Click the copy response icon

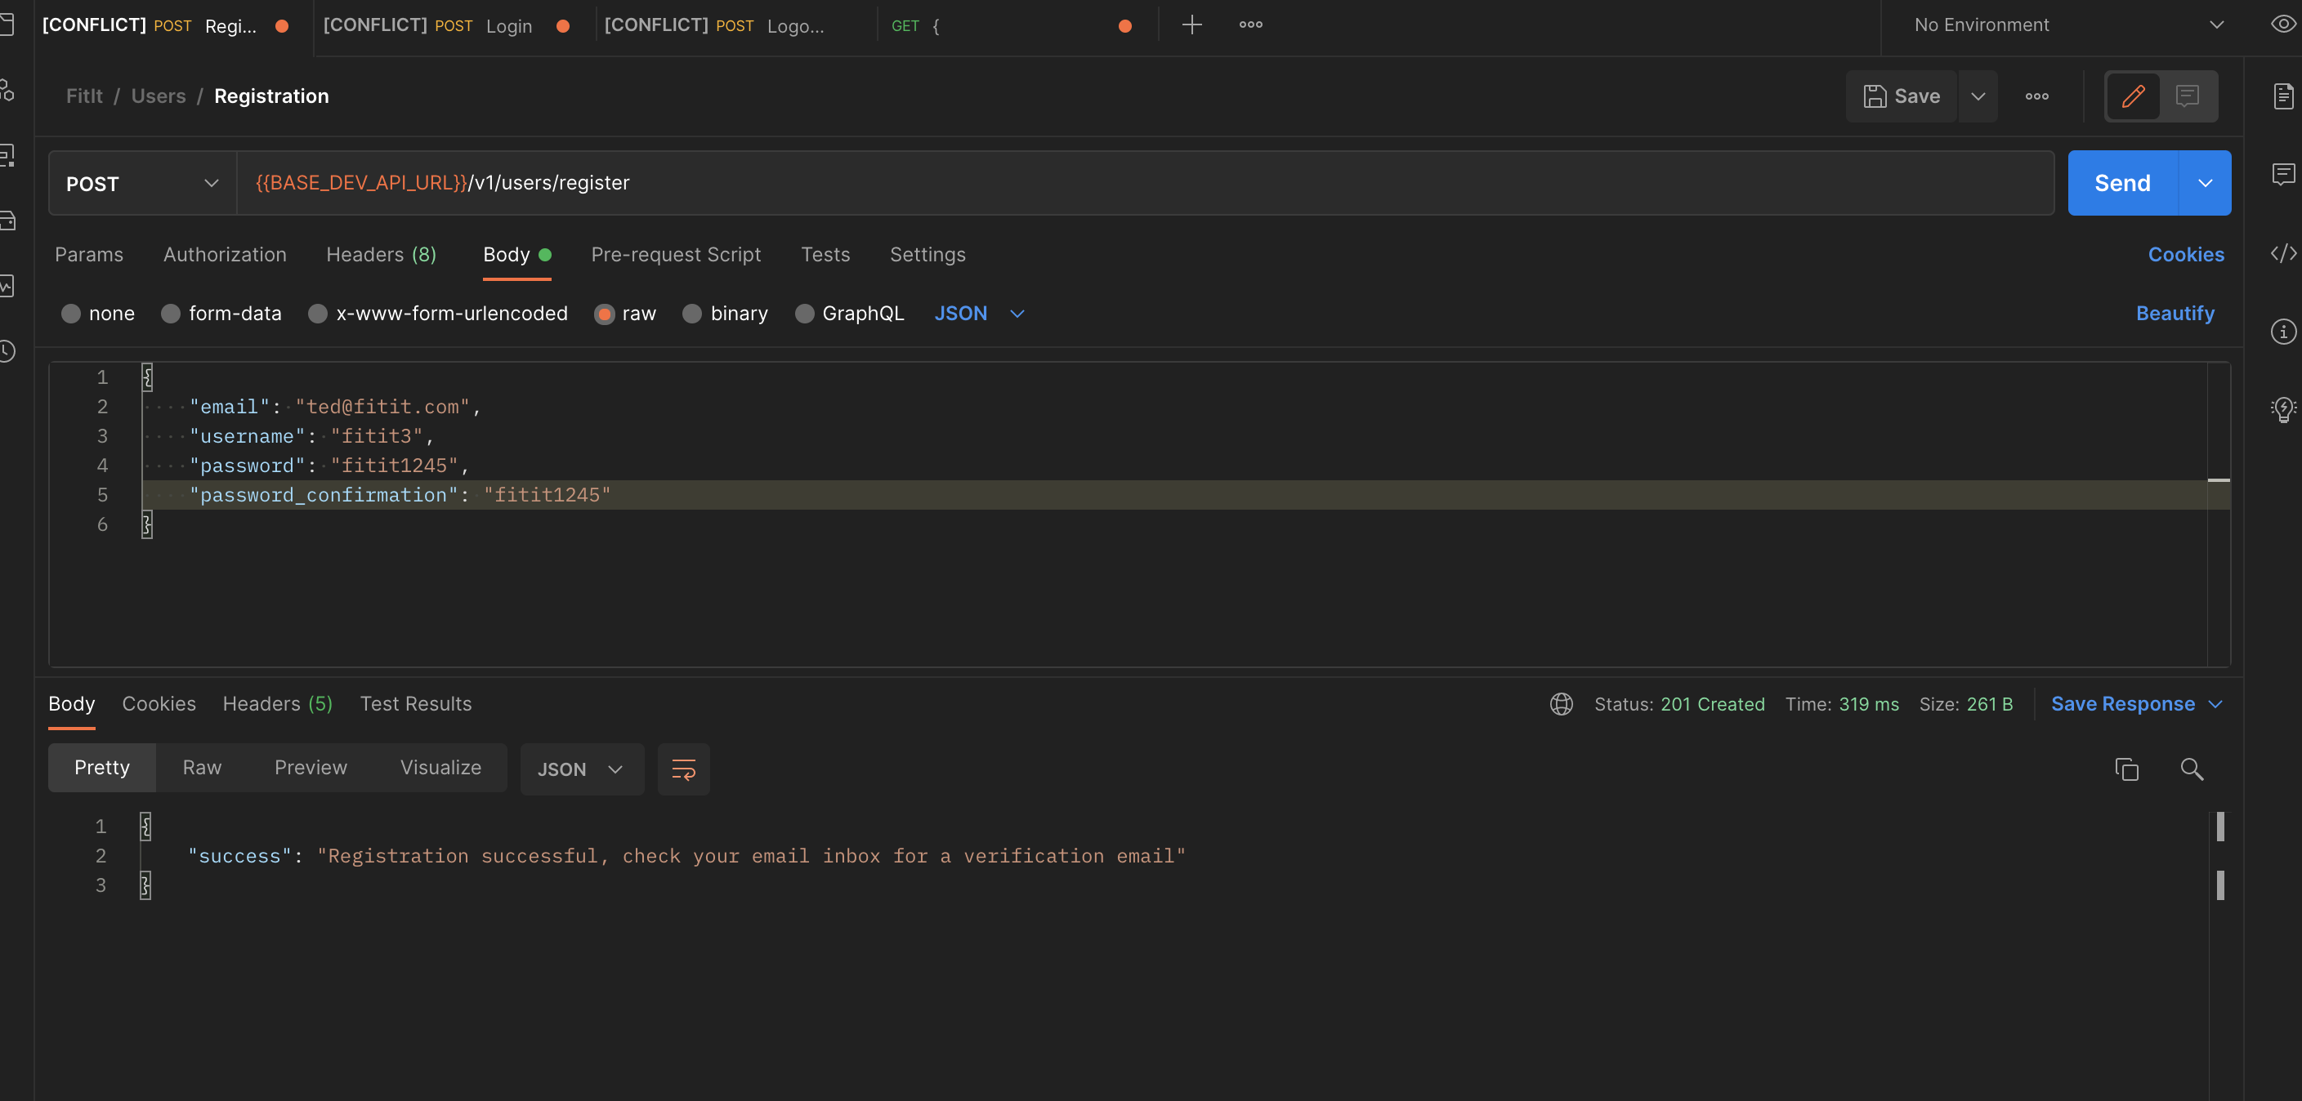(2127, 769)
